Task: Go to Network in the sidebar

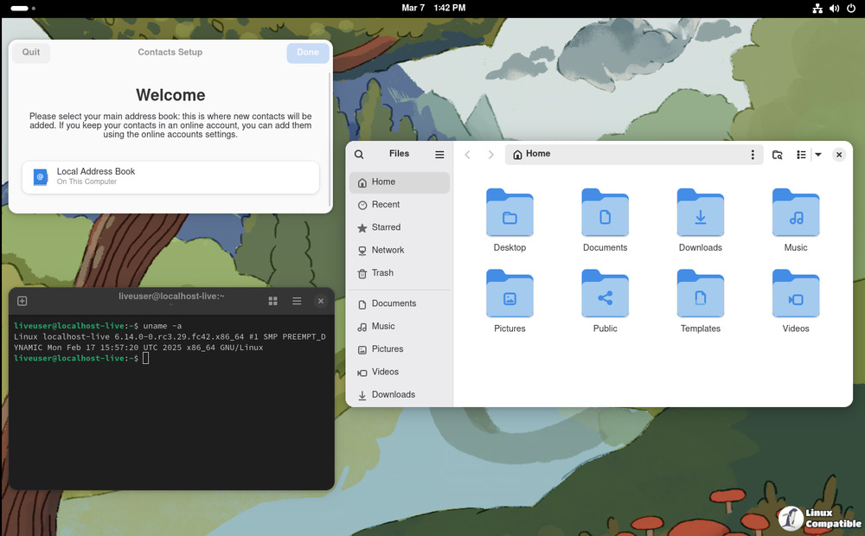Action: pos(388,250)
